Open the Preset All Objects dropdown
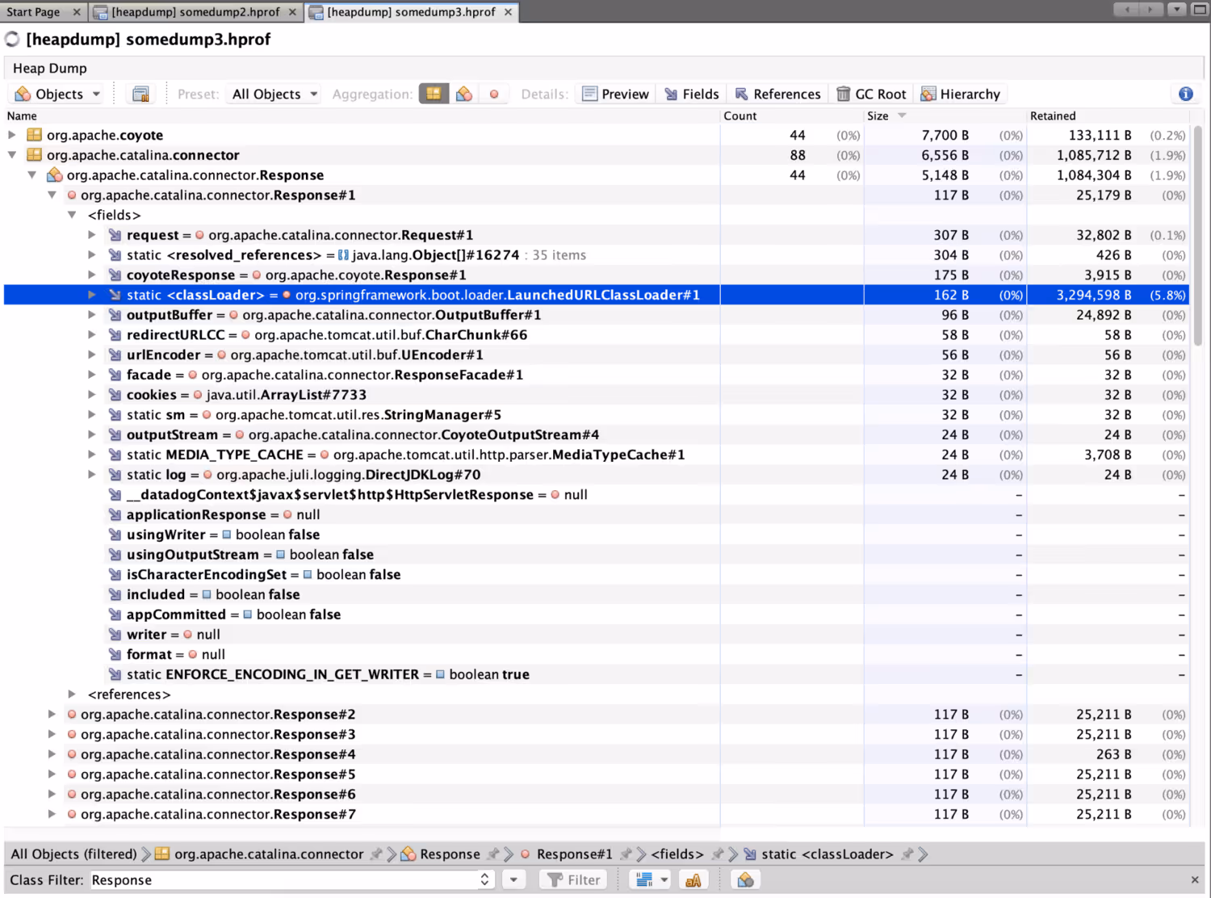This screenshot has height=898, width=1211. pos(274,94)
